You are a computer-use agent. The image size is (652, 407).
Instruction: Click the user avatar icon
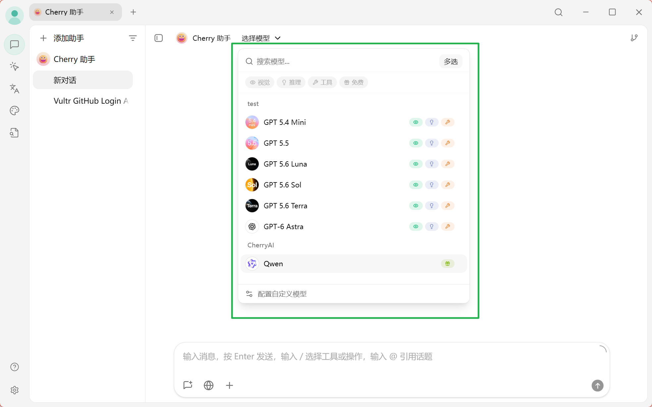pos(15,15)
